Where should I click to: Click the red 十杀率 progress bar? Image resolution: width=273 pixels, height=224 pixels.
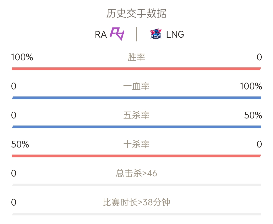tap(136, 156)
